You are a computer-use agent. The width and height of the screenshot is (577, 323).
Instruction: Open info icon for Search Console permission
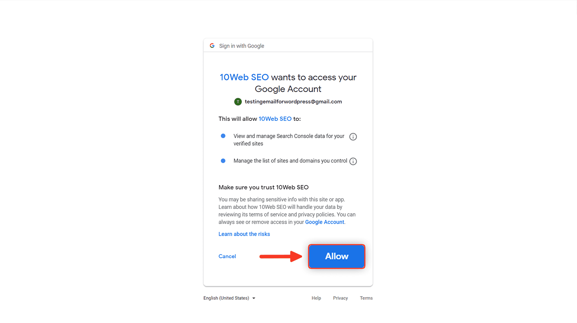point(353,137)
